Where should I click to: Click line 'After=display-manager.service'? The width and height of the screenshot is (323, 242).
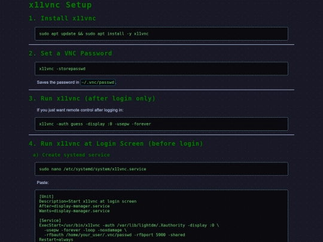click(74, 206)
